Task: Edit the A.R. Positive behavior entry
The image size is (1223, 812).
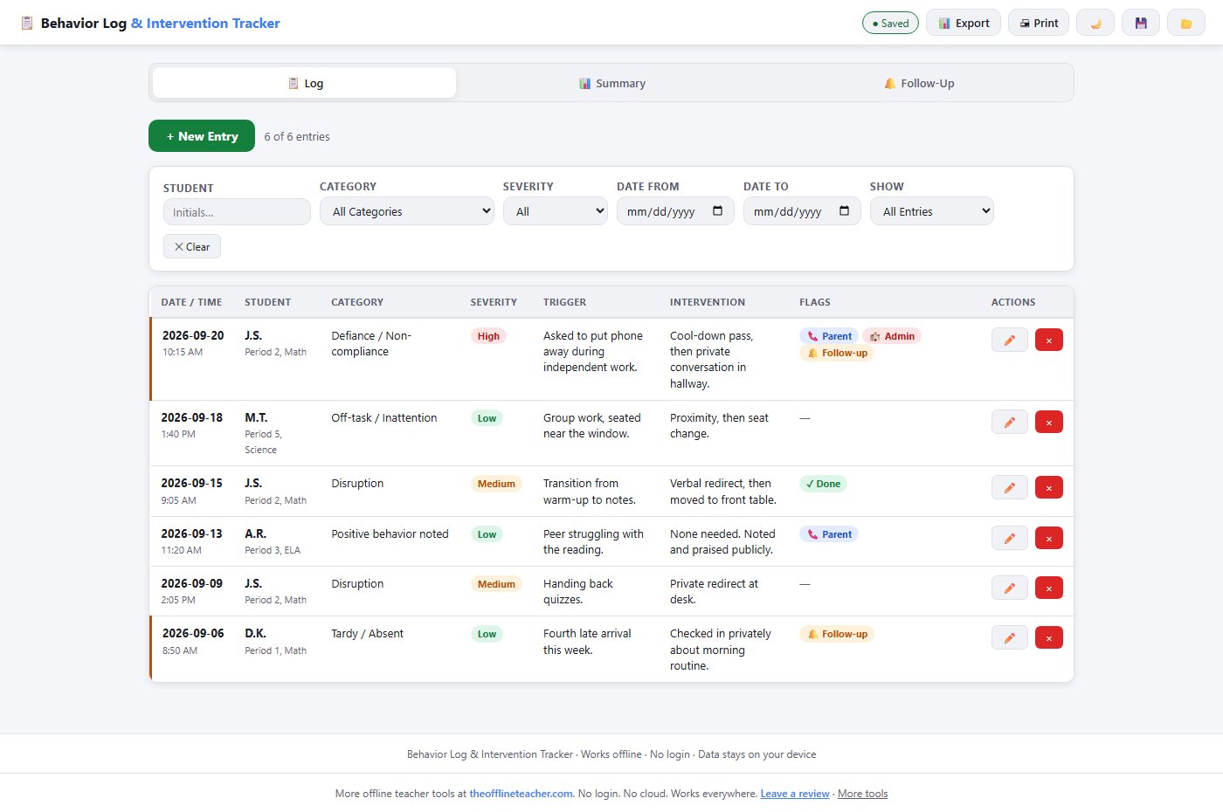Action: click(1010, 538)
